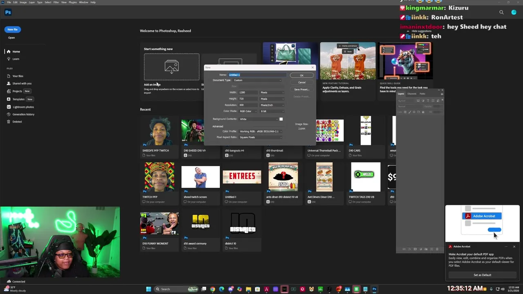Click Save Preset in the New dialog
The width and height of the screenshot is (523, 294).
coord(302,89)
